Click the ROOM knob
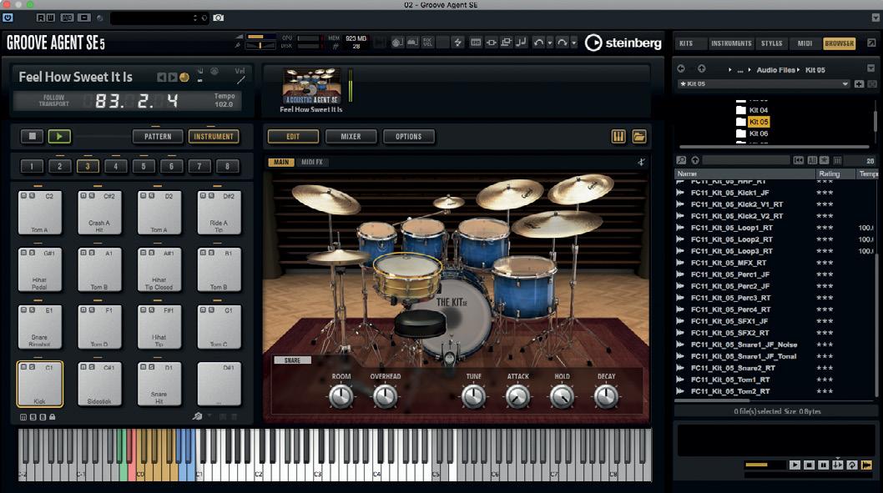 [341, 396]
